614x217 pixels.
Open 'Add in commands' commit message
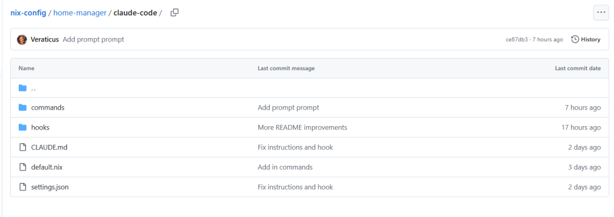point(285,168)
